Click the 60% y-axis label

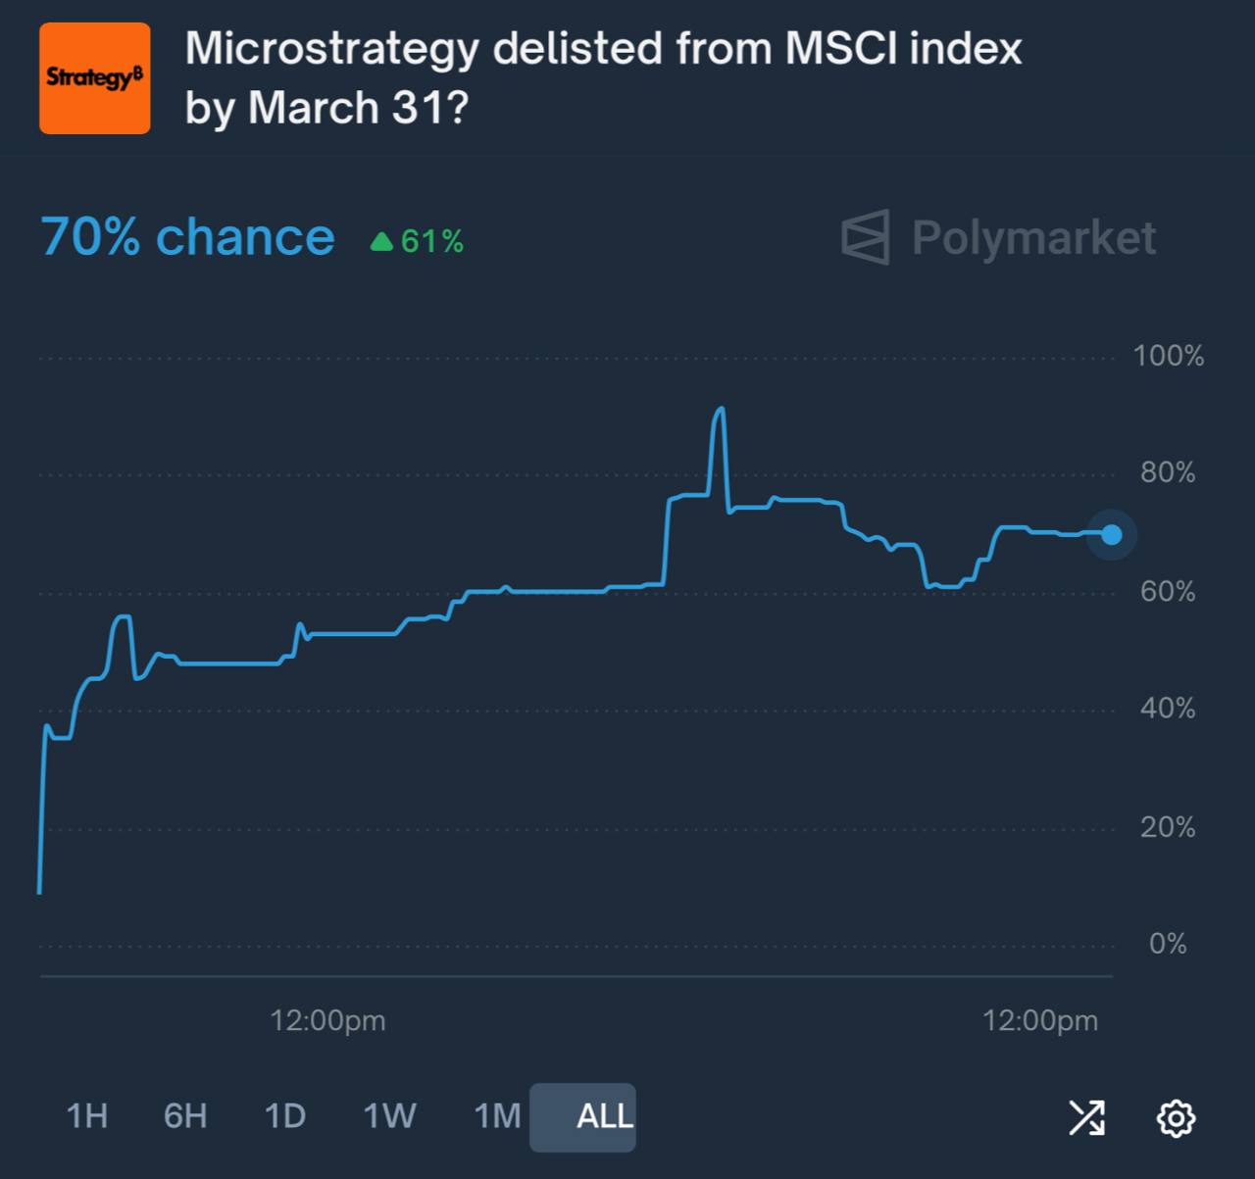[1168, 592]
